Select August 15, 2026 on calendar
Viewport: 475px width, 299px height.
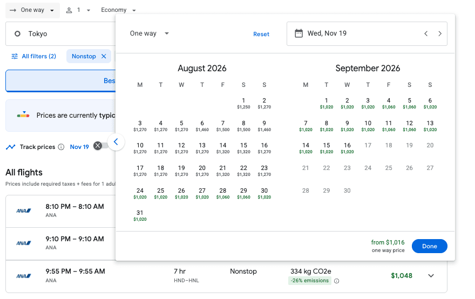243,147
